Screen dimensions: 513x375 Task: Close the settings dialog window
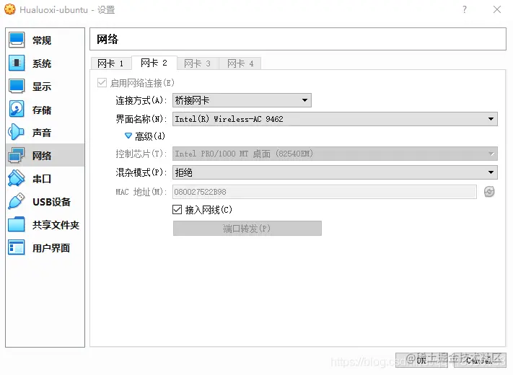coord(497,9)
